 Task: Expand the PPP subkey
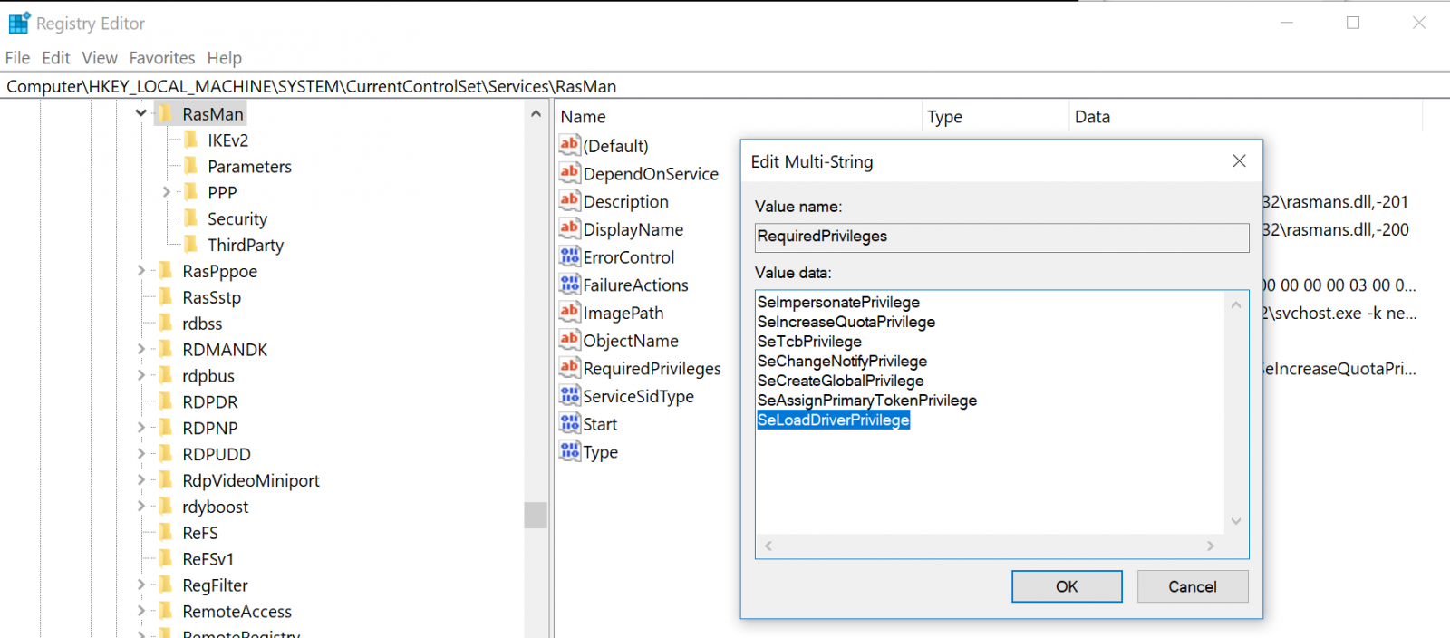click(167, 192)
